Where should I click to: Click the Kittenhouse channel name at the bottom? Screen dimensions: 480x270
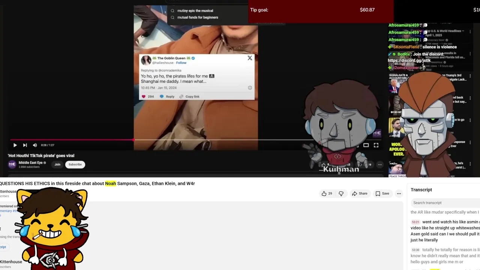point(11,262)
